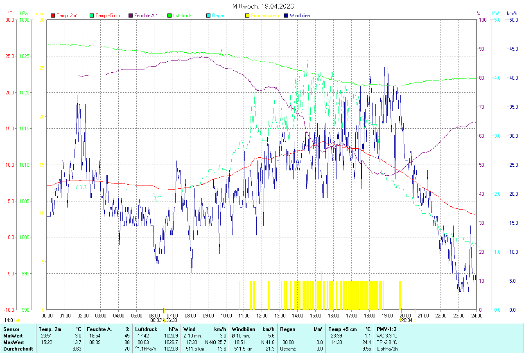Pick the yellow Sonnenschein legend swatch

click(x=247, y=16)
